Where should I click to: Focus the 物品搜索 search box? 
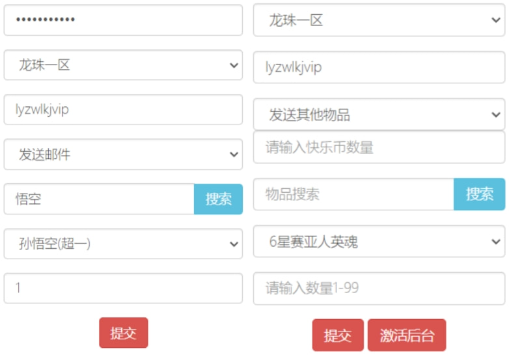[353, 194]
